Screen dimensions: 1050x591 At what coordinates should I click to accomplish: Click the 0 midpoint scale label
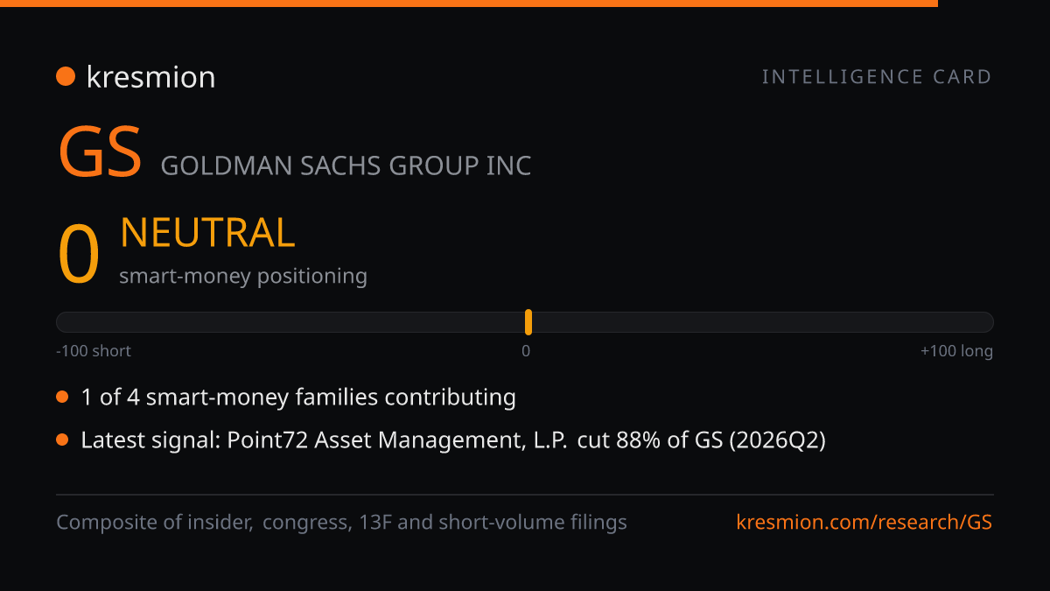(x=526, y=351)
